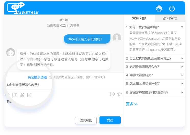Click the save chat record icon
The height and width of the screenshot is (135, 190).
point(29,95)
